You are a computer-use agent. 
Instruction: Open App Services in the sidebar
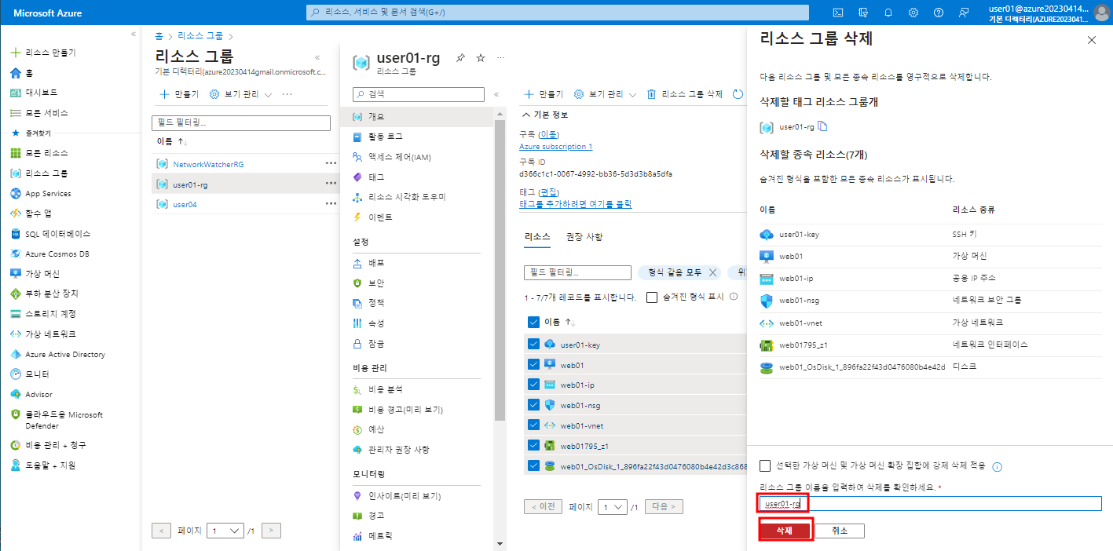click(x=48, y=193)
